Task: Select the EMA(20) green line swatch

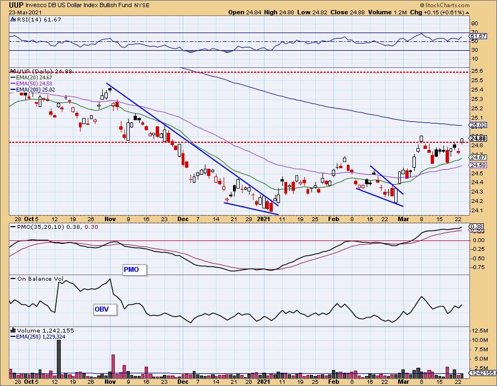Action: tap(13, 78)
